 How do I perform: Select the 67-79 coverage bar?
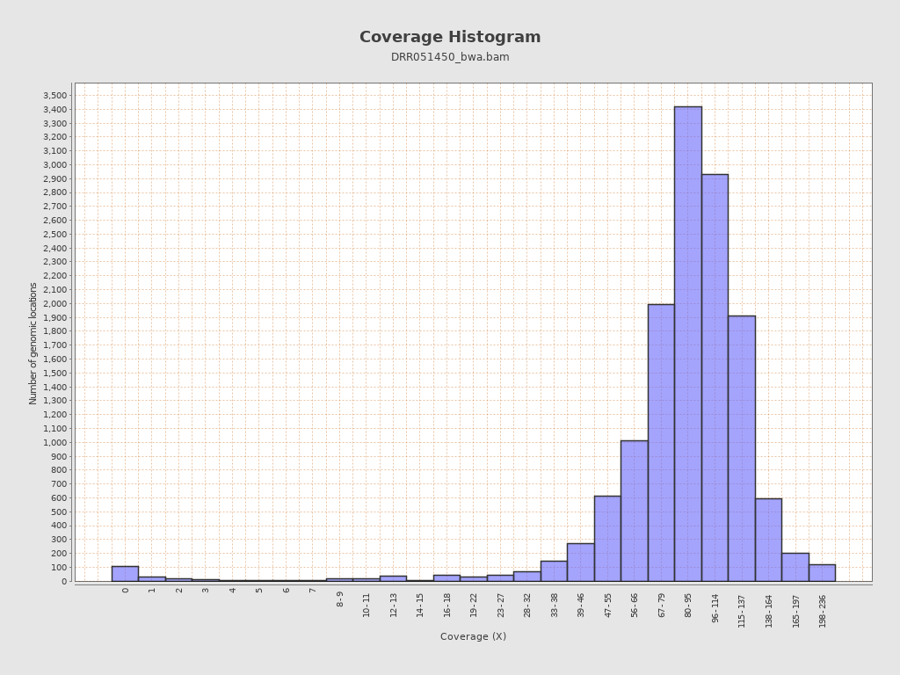tap(661, 443)
